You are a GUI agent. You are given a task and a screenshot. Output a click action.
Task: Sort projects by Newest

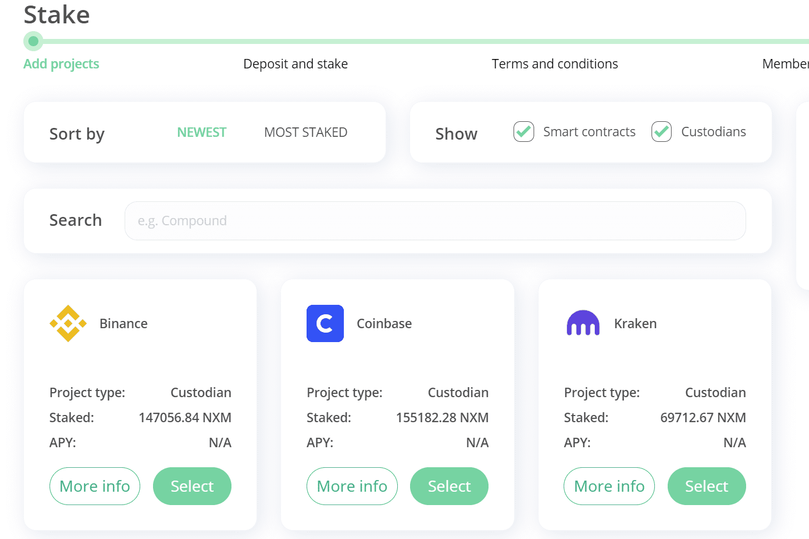tap(201, 132)
